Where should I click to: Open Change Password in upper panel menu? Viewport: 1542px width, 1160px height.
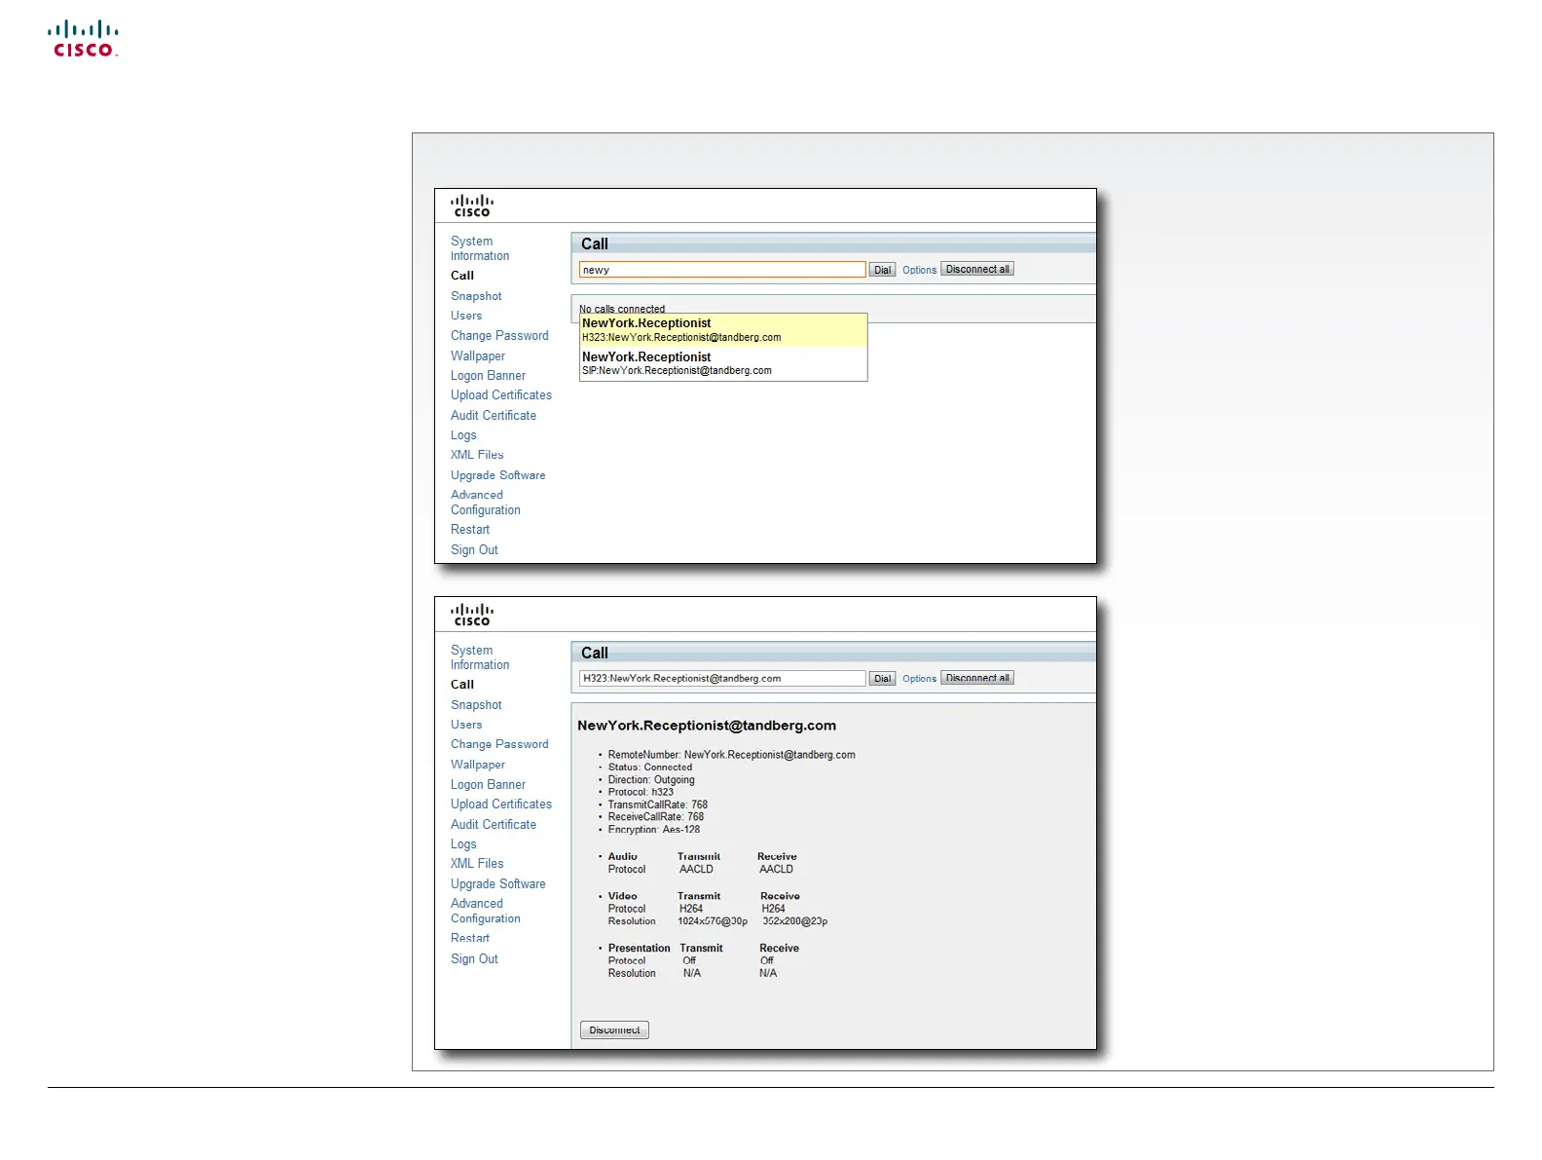click(x=499, y=336)
